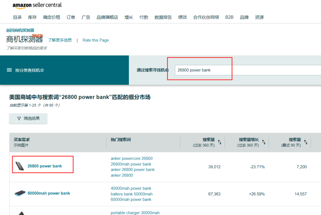Click the 14,557 search volume value

(301, 194)
